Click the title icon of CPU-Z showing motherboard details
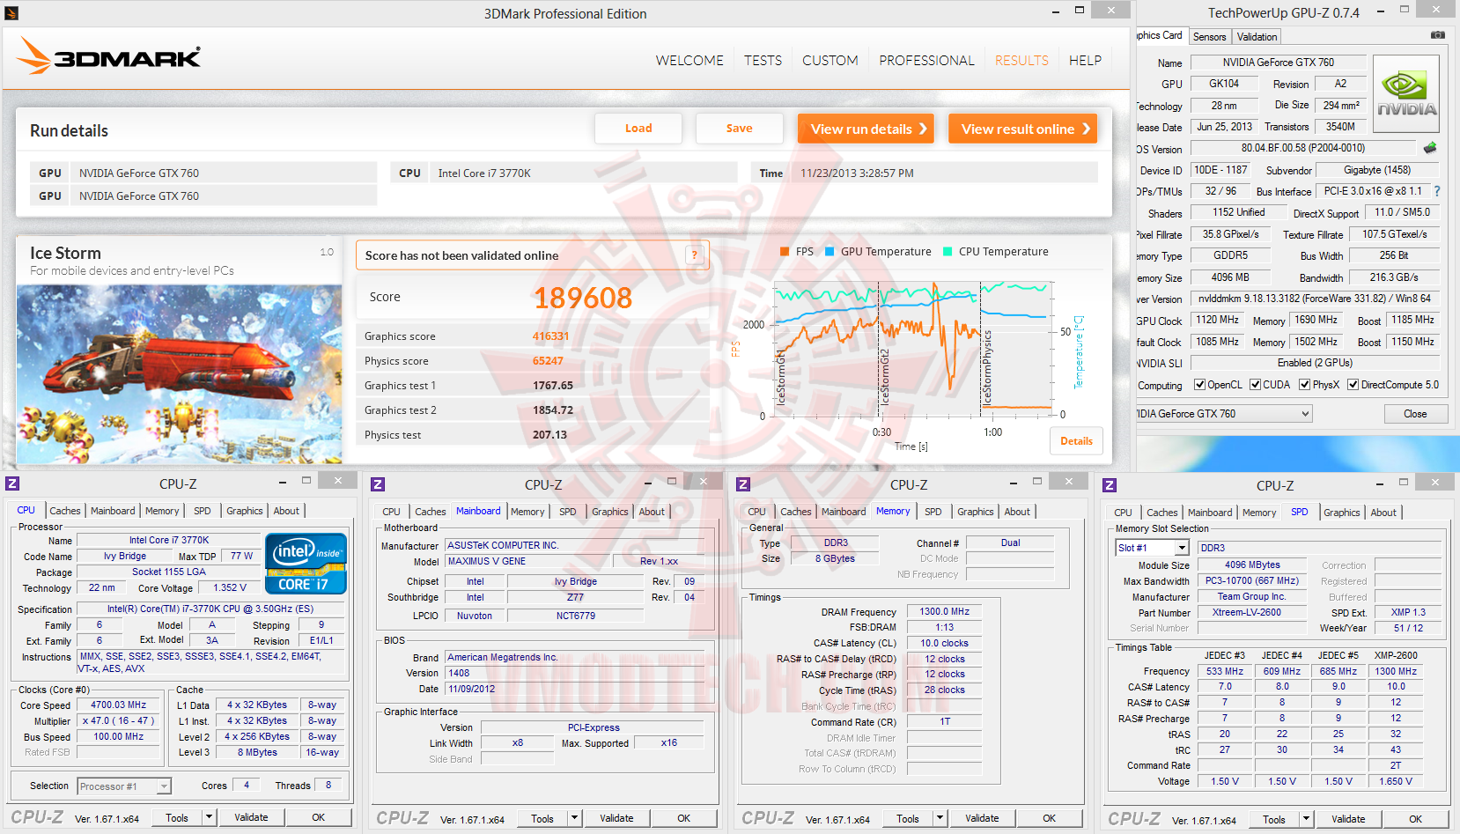Screen dimensions: 1460x834 click(x=378, y=484)
